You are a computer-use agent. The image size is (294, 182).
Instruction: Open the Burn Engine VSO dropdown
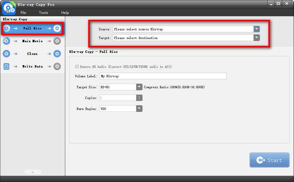(139, 108)
